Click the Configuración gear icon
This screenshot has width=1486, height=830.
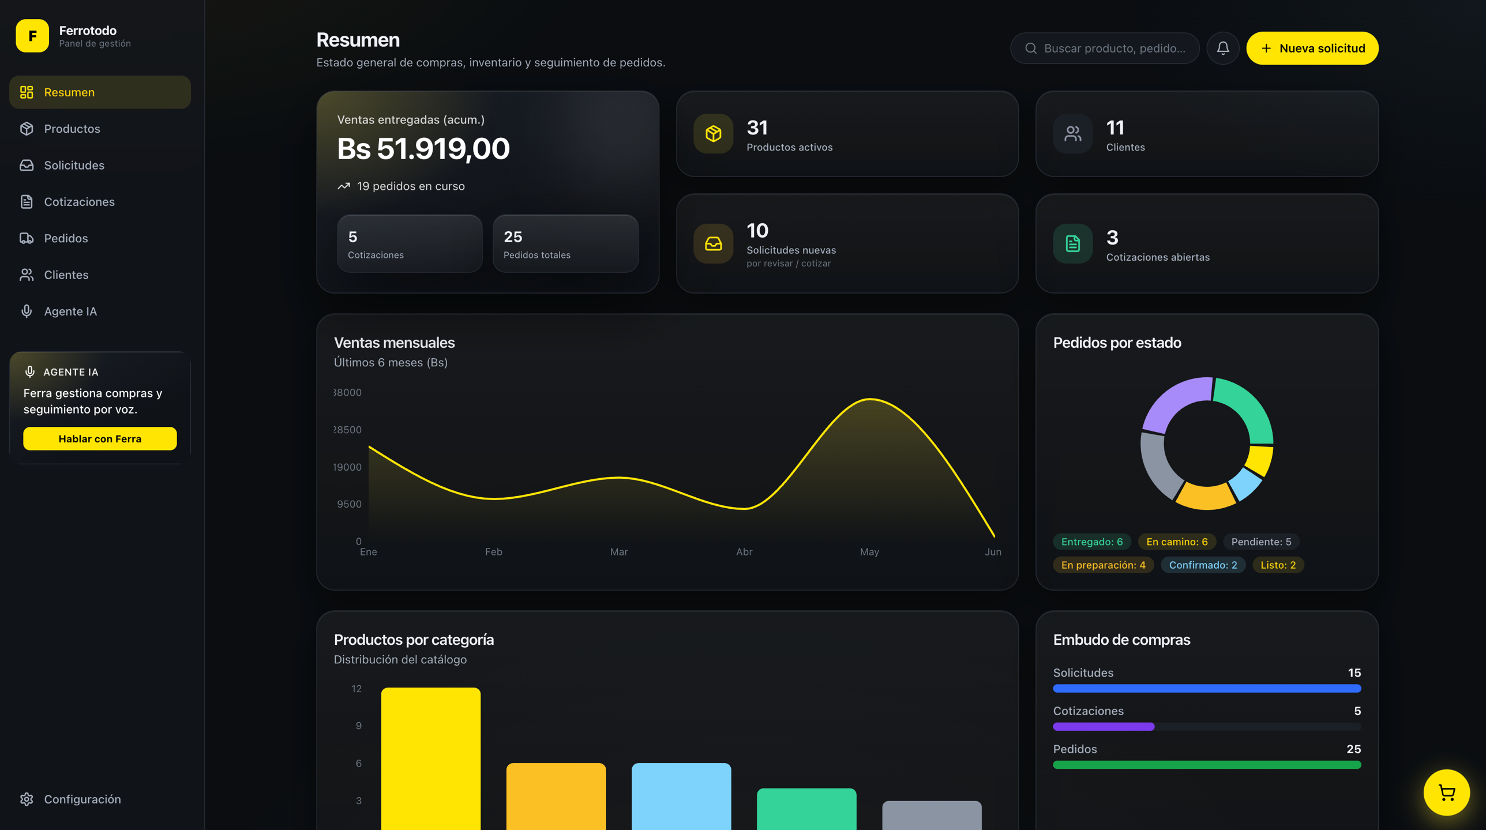(x=27, y=799)
